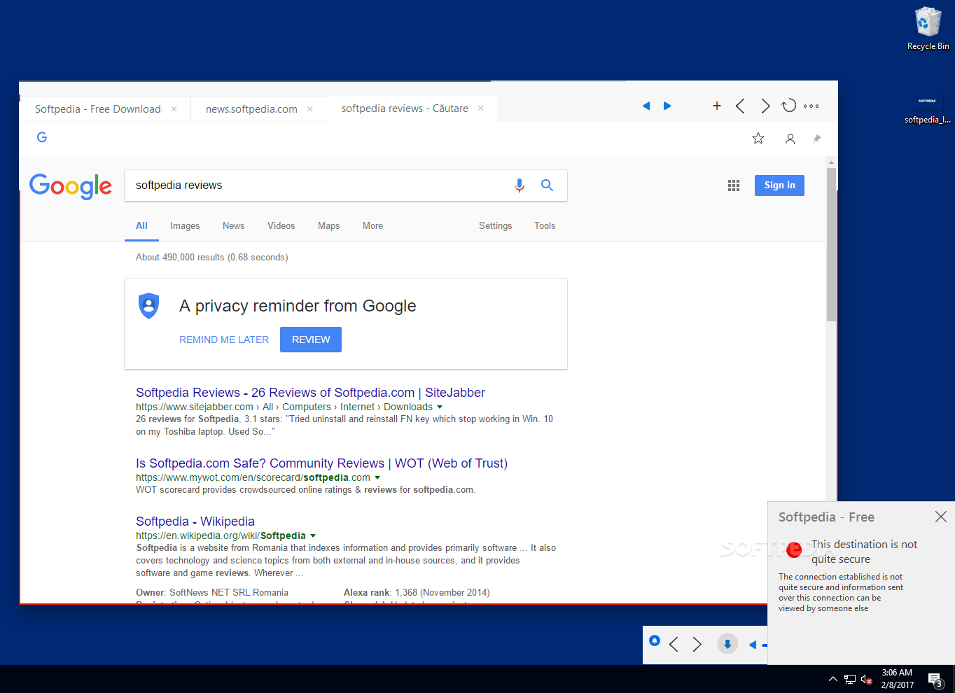The width and height of the screenshot is (955, 693).
Task: Expand the mywot.com URL dropdown arrow
Action: 377,477
